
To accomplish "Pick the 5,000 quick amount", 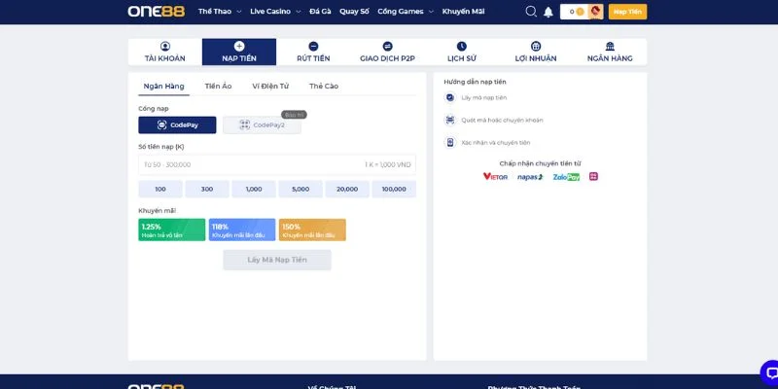I will [x=301, y=189].
